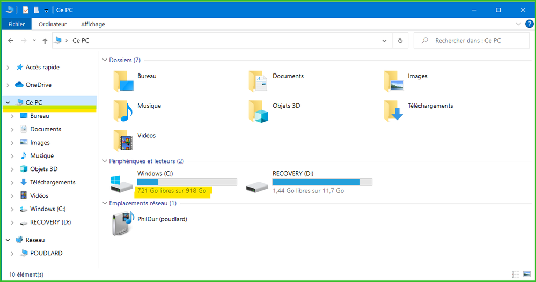Viewport: 536px width, 282px height.
Task: Open the quick access toolbar customize dropdown
Action: click(x=46, y=11)
